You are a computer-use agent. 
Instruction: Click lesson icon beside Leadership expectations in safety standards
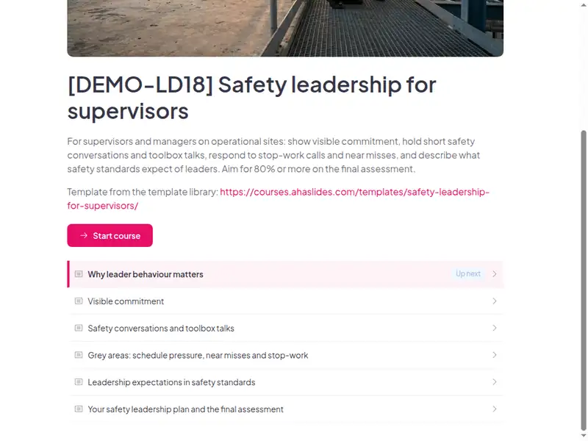[79, 382]
